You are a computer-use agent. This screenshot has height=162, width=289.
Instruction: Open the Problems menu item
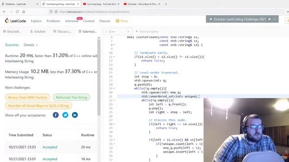[53, 21]
